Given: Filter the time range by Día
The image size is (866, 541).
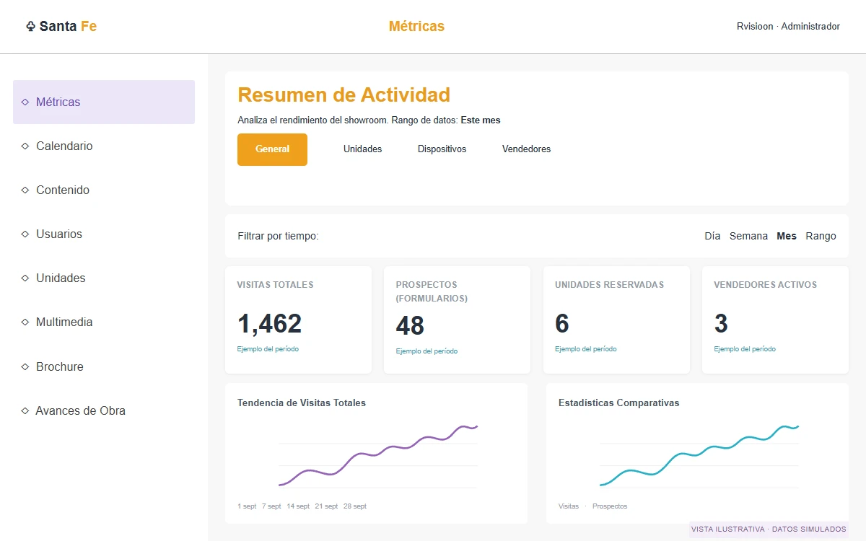Looking at the screenshot, I should (712, 236).
